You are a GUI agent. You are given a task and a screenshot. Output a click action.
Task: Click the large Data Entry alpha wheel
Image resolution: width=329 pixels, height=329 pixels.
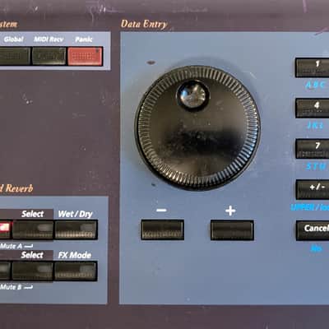(197, 128)
